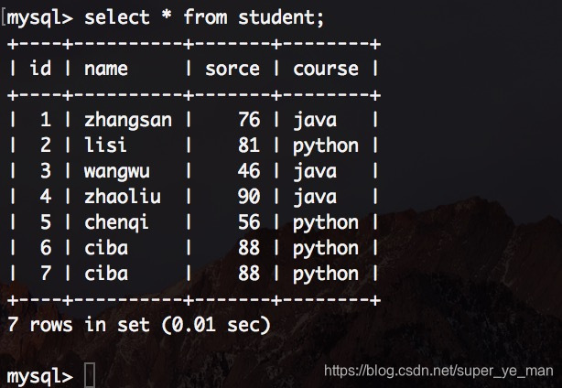562x388 pixels.
Task: Click the name cell 'zhangsan'
Action: coord(128,120)
